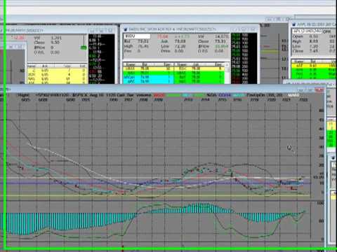Click the blue indicator label in chart legend

tap(225, 95)
